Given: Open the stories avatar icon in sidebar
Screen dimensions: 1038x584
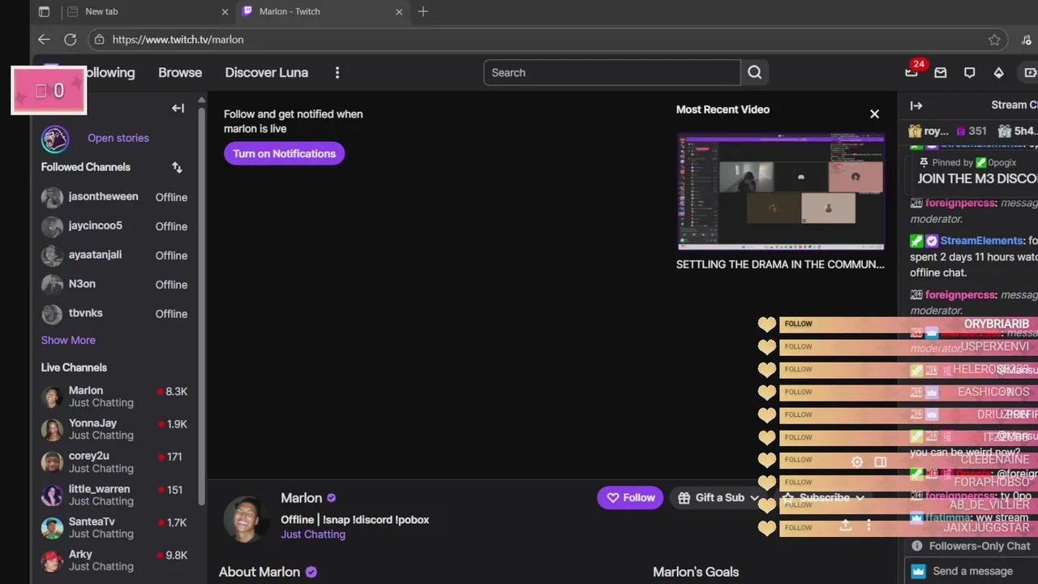Looking at the screenshot, I should pyautogui.click(x=55, y=139).
